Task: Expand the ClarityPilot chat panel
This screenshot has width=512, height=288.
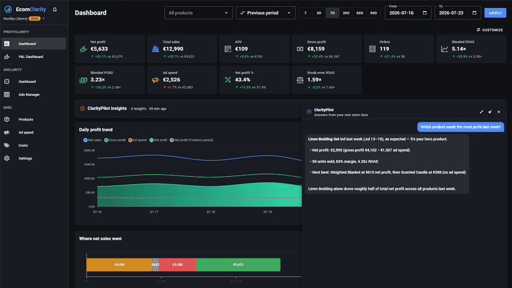Action: coord(481,112)
